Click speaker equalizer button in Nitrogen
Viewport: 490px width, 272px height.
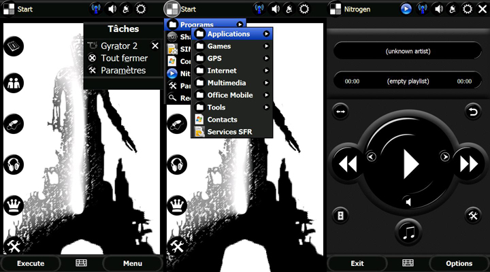tap(341, 215)
